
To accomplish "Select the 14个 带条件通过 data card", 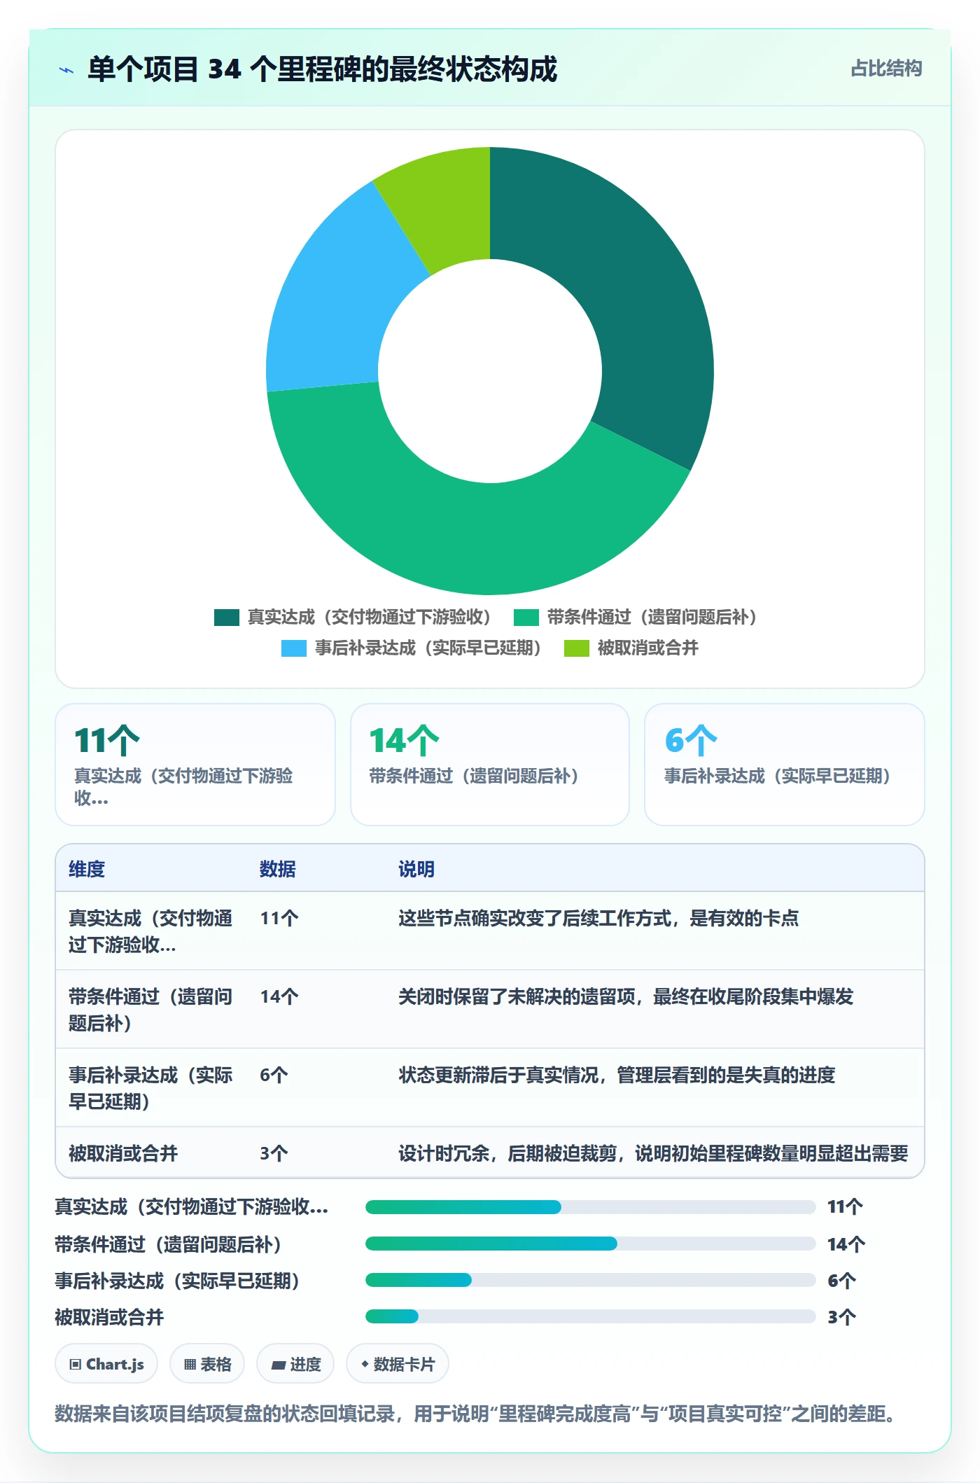I will (x=490, y=765).
